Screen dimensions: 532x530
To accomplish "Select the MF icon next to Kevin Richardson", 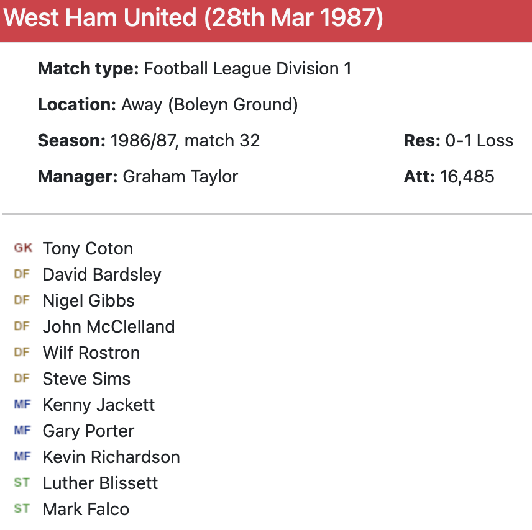I will click(x=22, y=457).
